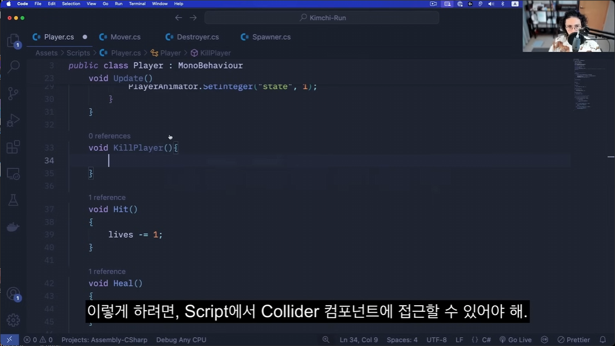This screenshot has height=346, width=615.
Task: Switch to the Destroyer.cs tab
Action: pyautogui.click(x=198, y=37)
